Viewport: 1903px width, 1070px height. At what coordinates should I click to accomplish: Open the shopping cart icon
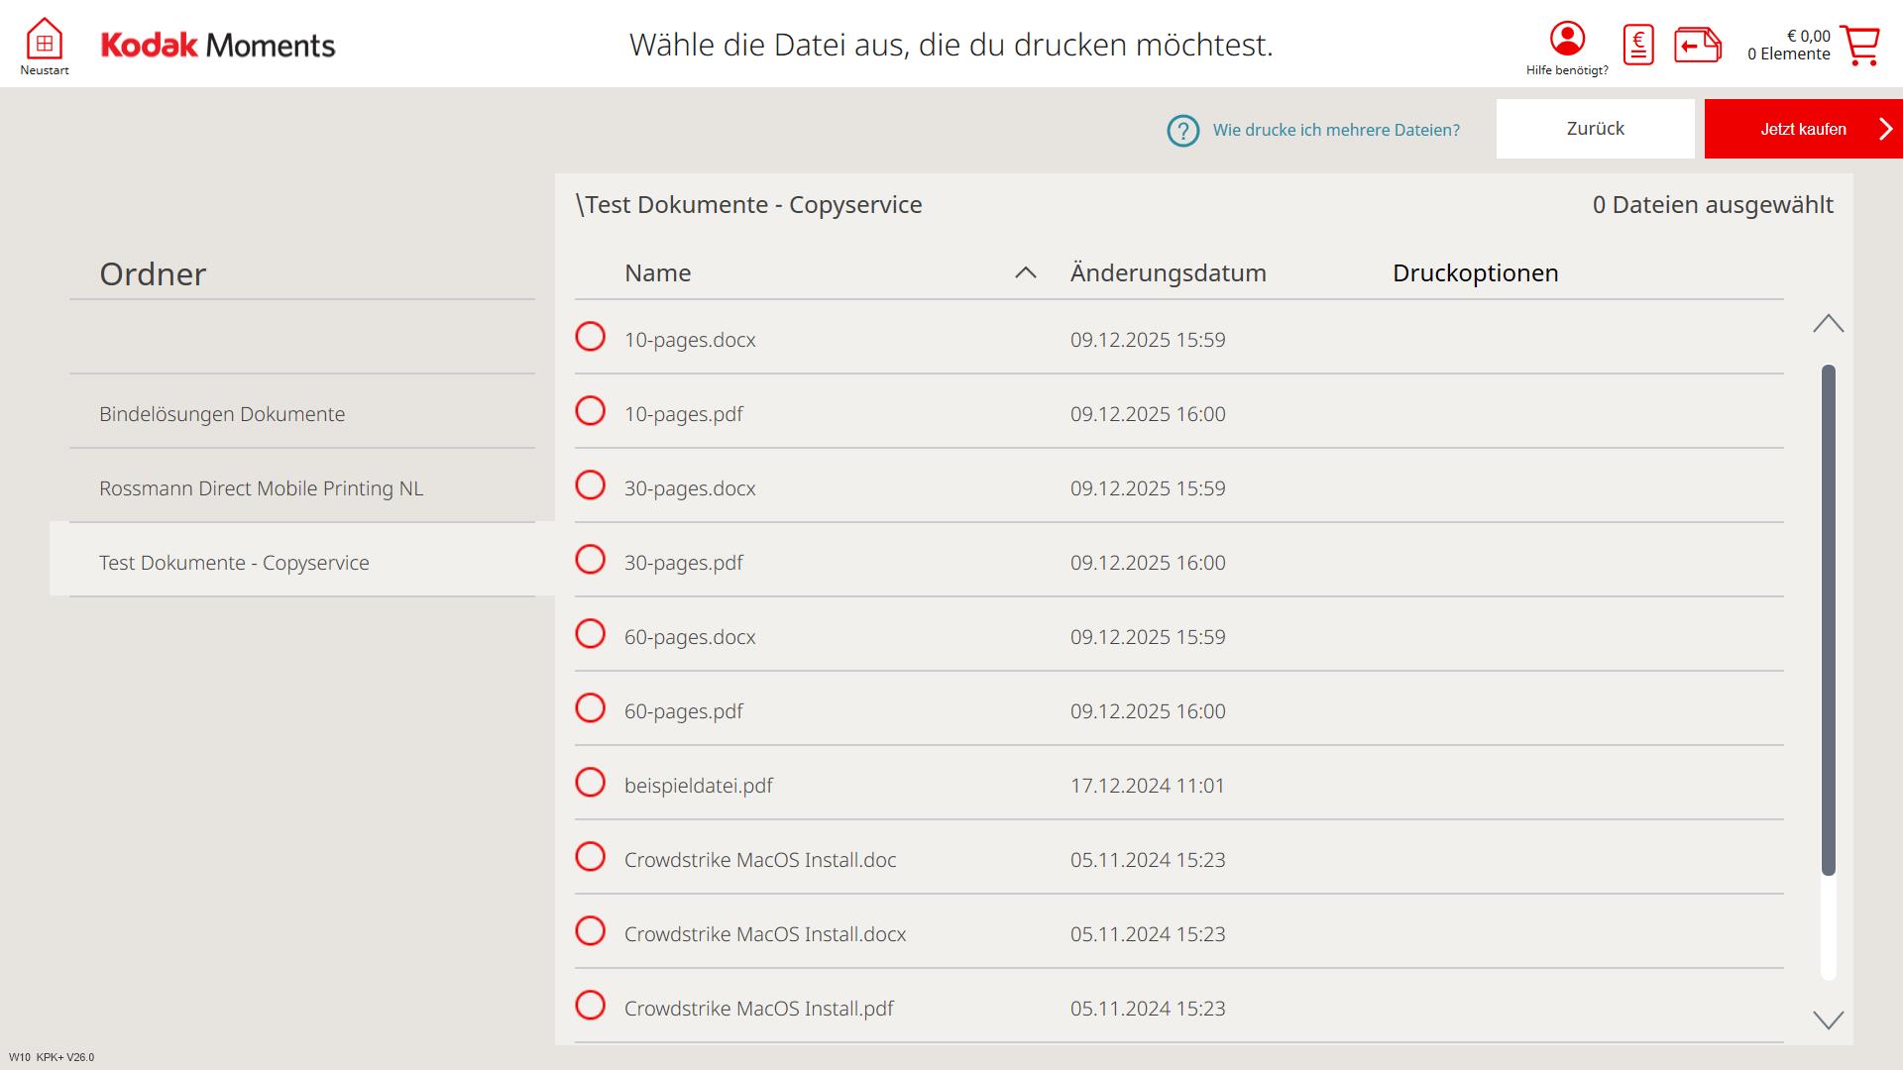pyautogui.click(x=1859, y=45)
